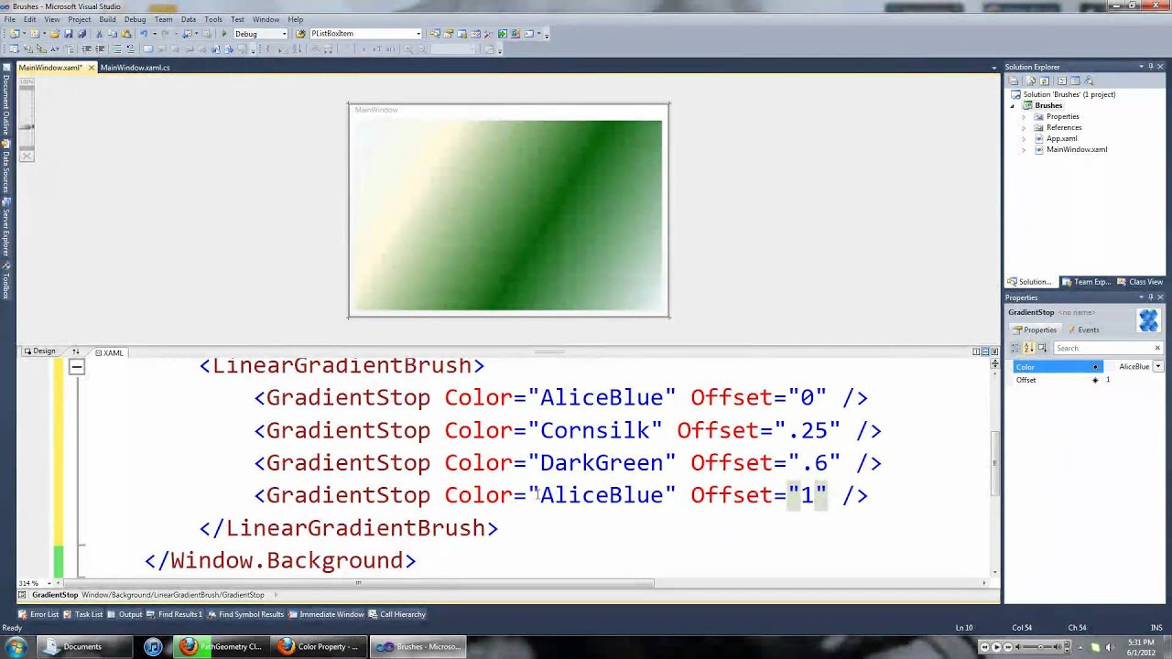Open the Call Hierarchy panel
Image resolution: width=1172 pixels, height=659 pixels.
pos(396,614)
